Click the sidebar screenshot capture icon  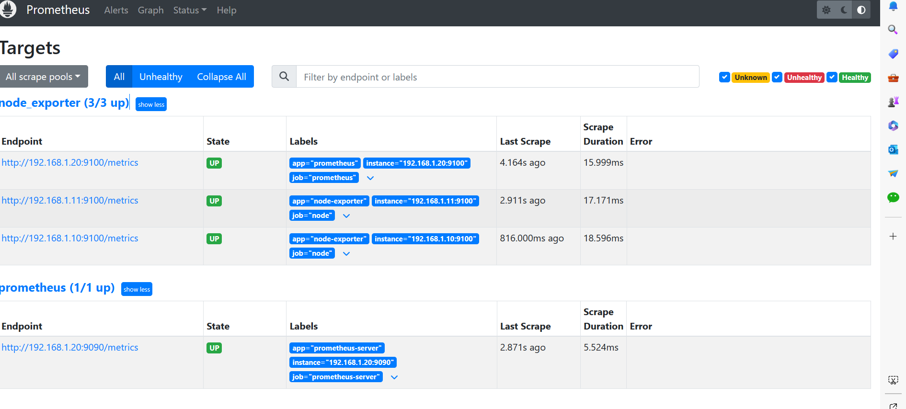click(893, 380)
